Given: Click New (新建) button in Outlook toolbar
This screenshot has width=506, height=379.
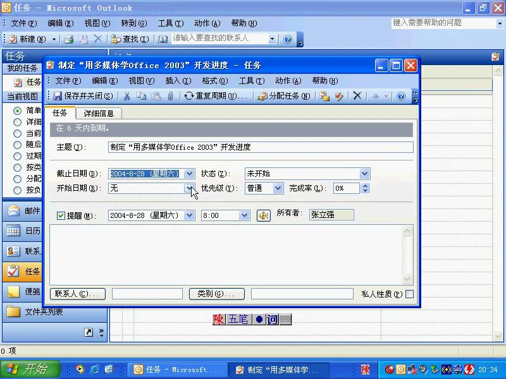Looking at the screenshot, I should [x=28, y=39].
